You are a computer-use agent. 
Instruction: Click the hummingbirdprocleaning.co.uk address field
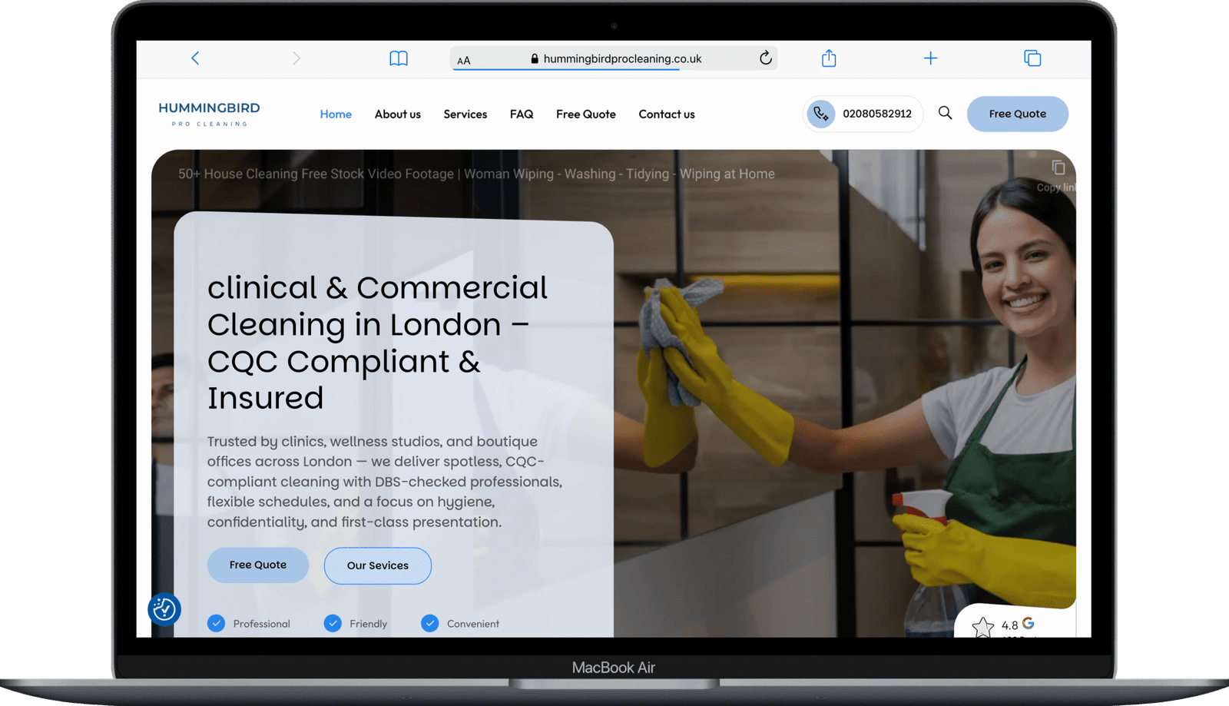[622, 58]
